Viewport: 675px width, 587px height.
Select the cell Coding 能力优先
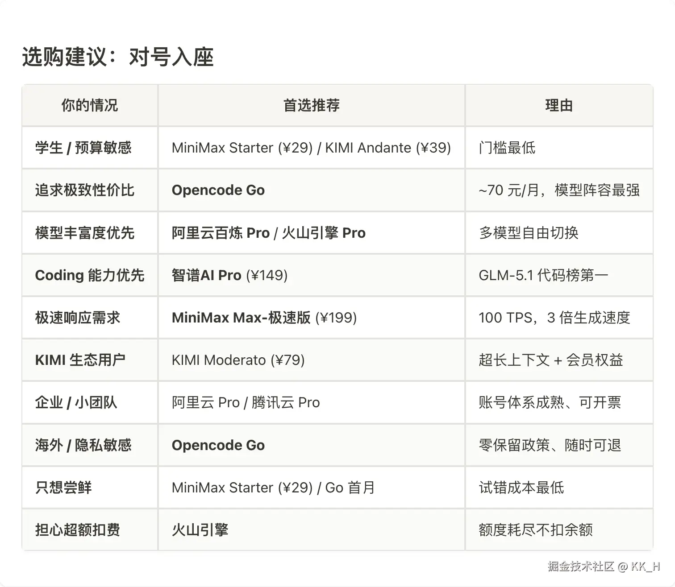90,275
